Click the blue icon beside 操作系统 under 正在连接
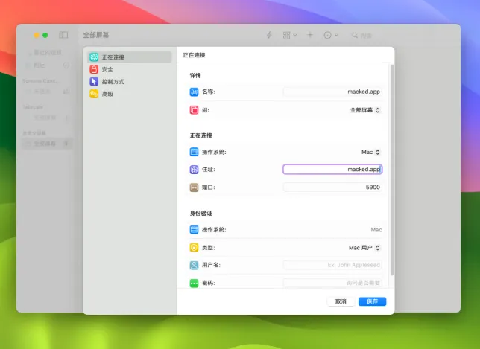 [x=194, y=152]
